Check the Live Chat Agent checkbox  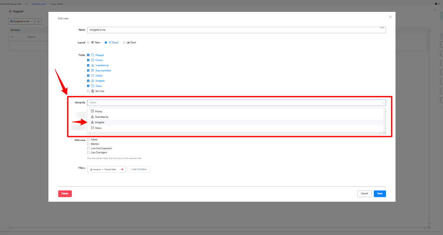(88, 152)
